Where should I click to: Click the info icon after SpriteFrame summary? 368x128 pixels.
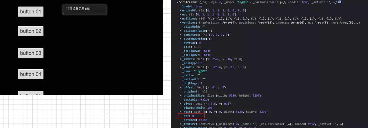(x=339, y=2)
